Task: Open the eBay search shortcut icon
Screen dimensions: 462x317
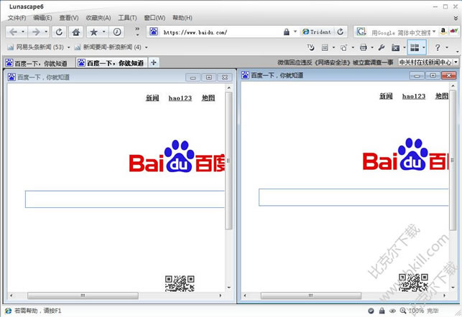Action: [454, 31]
